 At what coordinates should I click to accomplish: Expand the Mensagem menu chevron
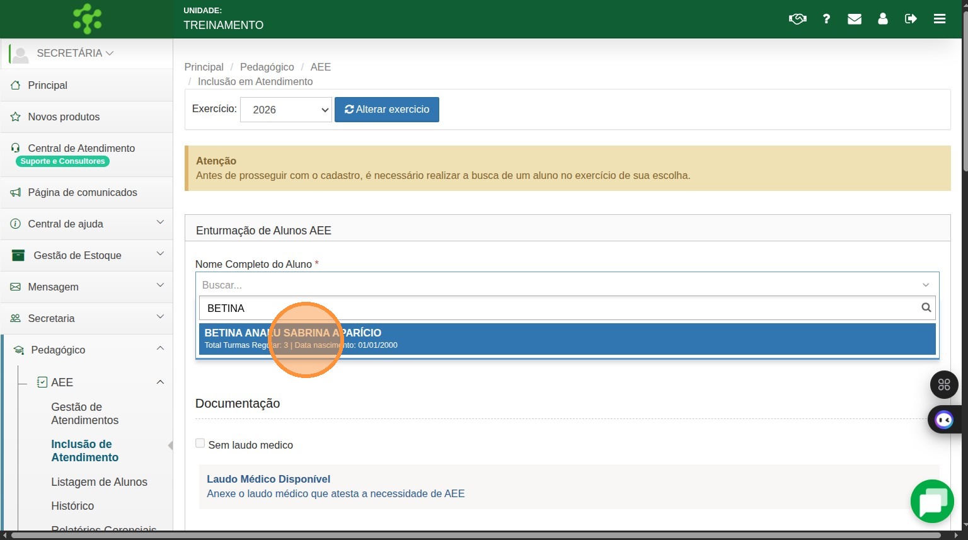click(160, 285)
